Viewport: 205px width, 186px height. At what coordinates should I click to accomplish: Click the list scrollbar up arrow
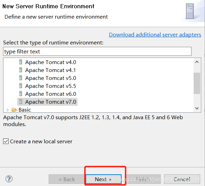pyautogui.click(x=197, y=62)
